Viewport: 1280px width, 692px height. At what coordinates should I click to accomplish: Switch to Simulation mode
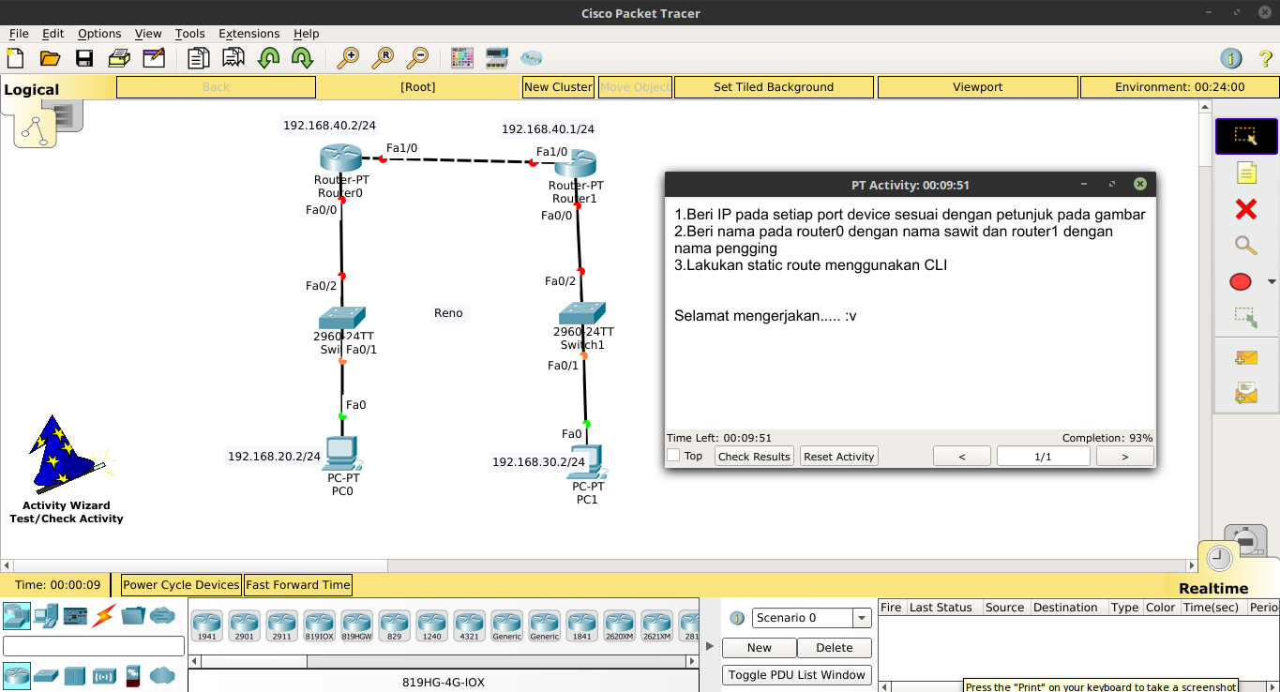1243,542
